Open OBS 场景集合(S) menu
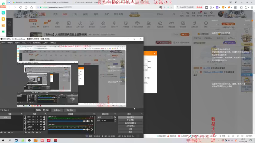The width and height of the screenshot is (255, 143). coord(37,43)
